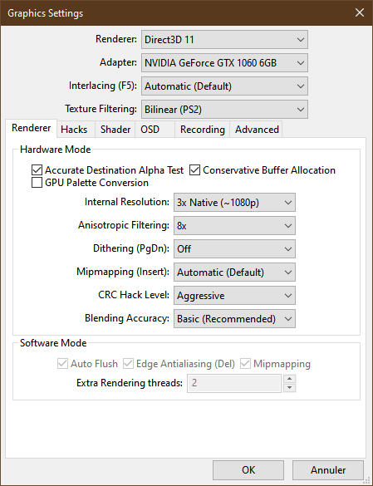Go to the Advanced tab
Screen dimensions: 373x486
click(257, 130)
